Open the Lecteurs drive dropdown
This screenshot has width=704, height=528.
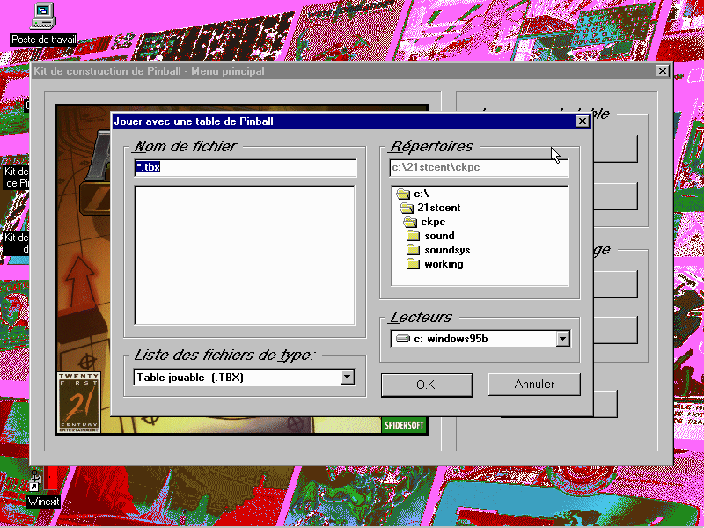tap(563, 339)
